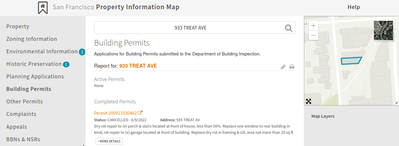Open Permit 200911030462 link
Screen dimensions: 399x146
pyautogui.click(x=116, y=113)
